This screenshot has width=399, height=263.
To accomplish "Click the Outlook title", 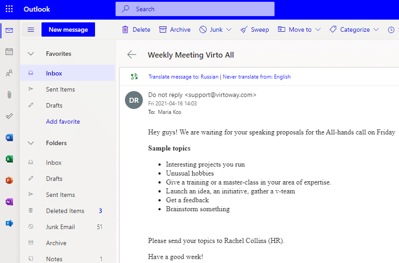I will coord(37,9).
